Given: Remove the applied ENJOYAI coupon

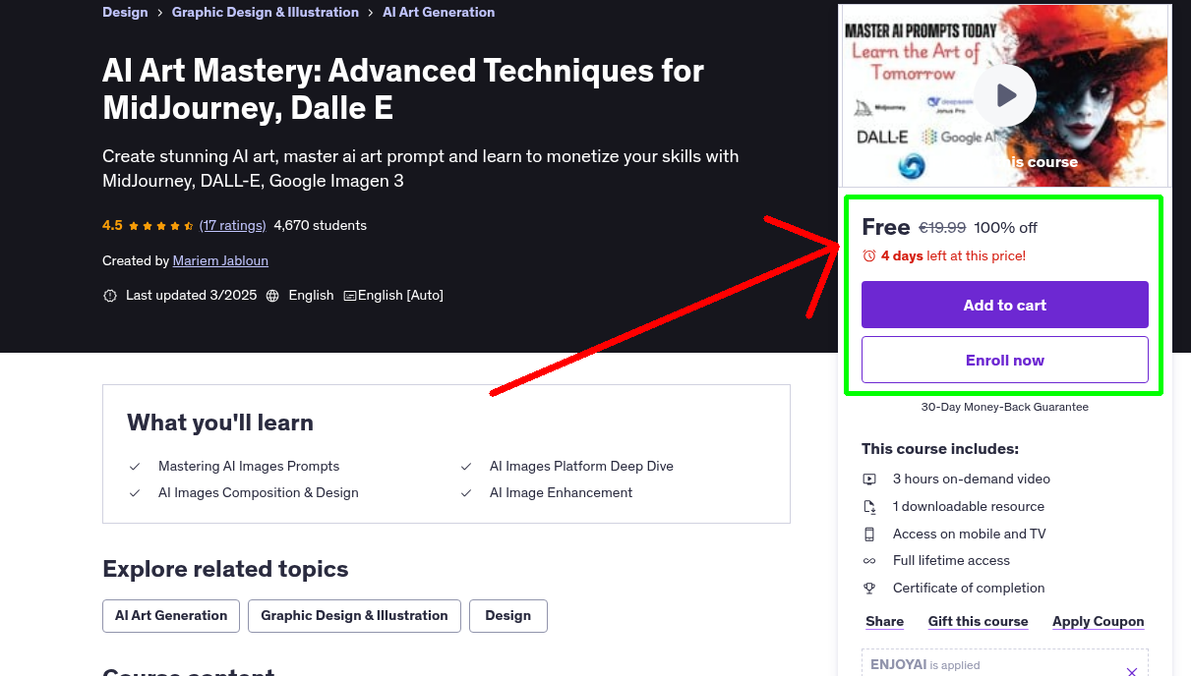Looking at the screenshot, I should pyautogui.click(x=1132, y=671).
